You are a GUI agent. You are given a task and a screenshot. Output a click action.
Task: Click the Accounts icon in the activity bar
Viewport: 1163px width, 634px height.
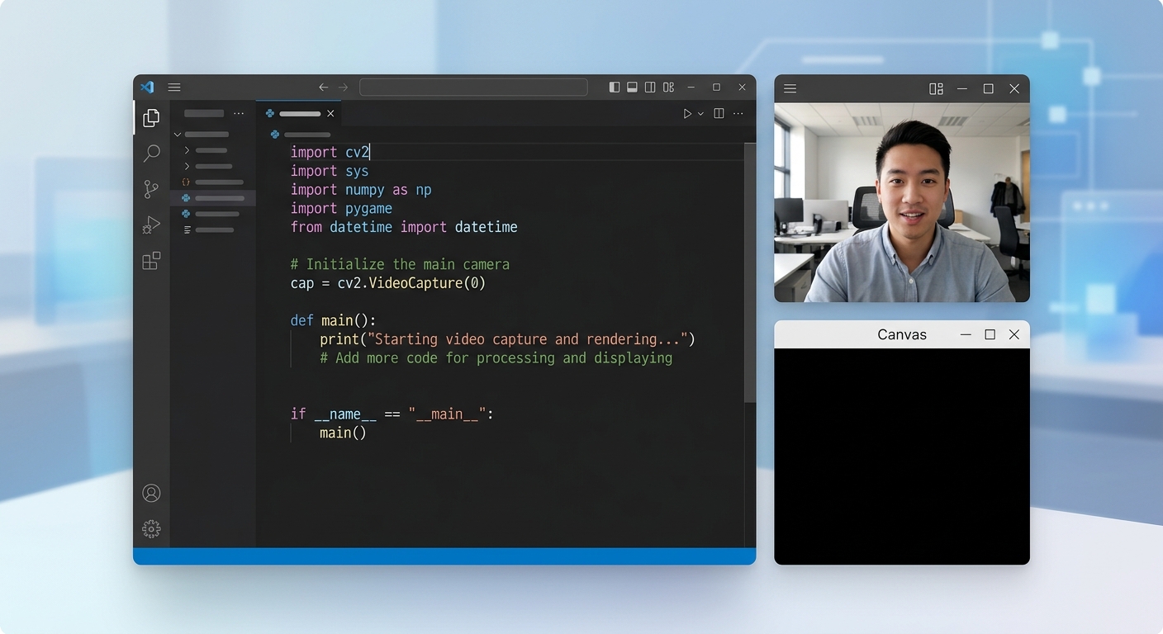click(x=151, y=492)
